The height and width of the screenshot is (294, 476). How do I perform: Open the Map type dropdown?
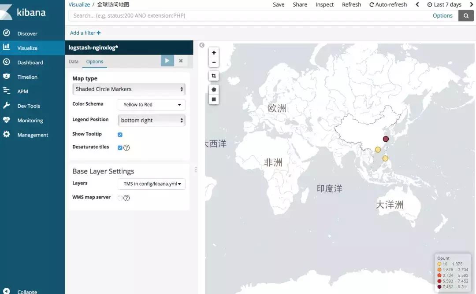coord(128,89)
